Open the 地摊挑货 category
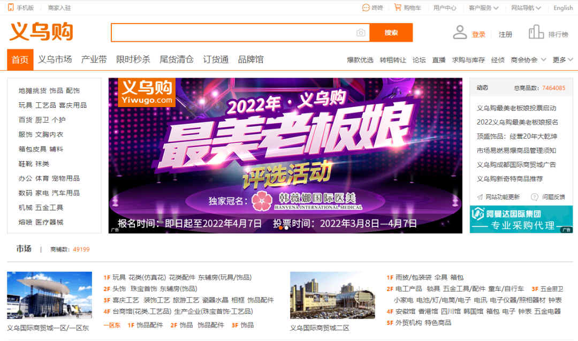The image size is (578, 341). coord(33,90)
